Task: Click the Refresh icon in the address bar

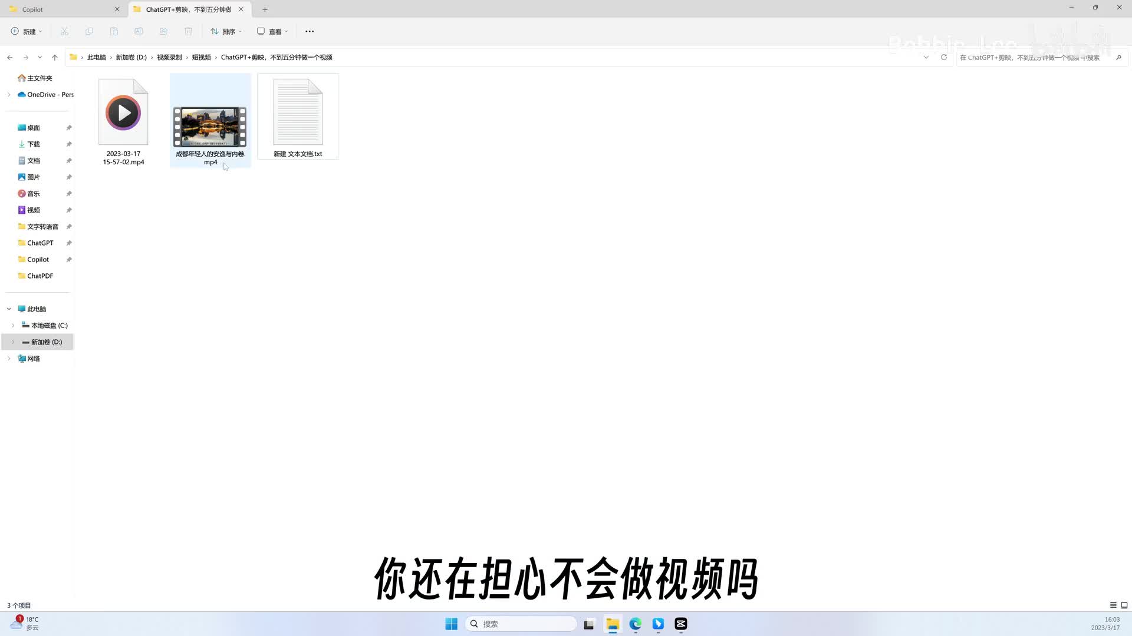Action: pos(943,57)
